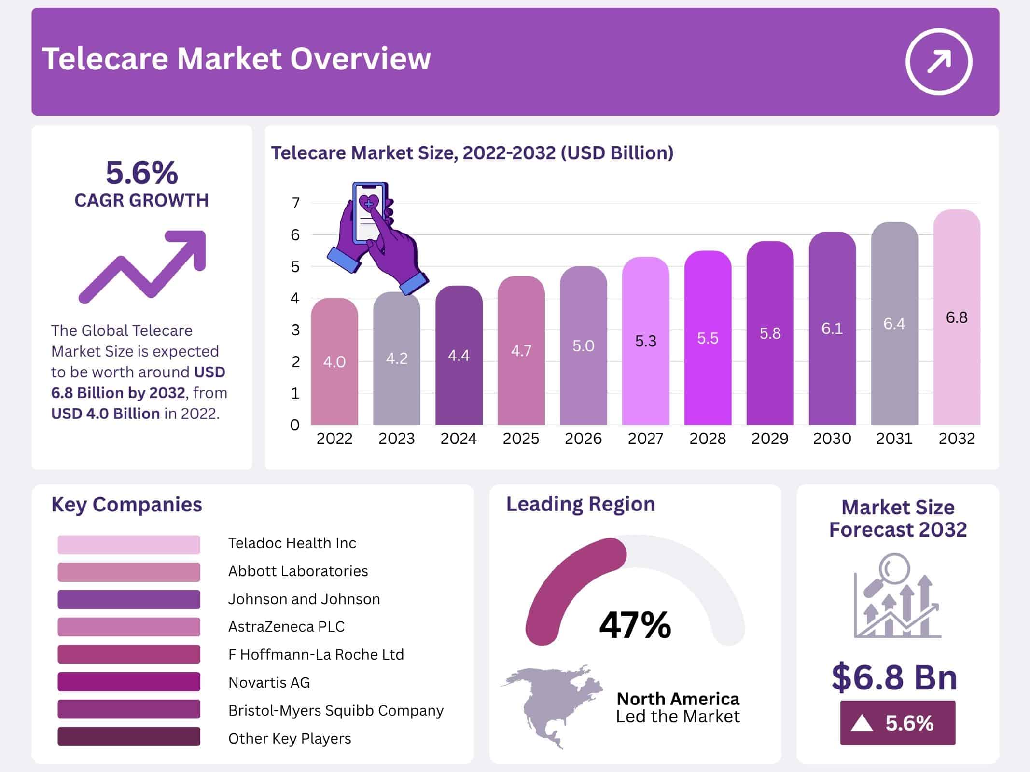The width and height of the screenshot is (1030, 772).
Task: Select the Teladoc Health Inc color swatch
Action: pyautogui.click(x=128, y=544)
